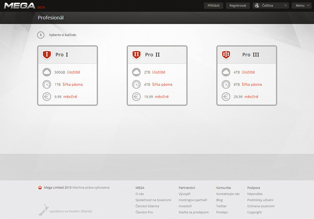Click the Profesionál page heading

click(x=51, y=18)
